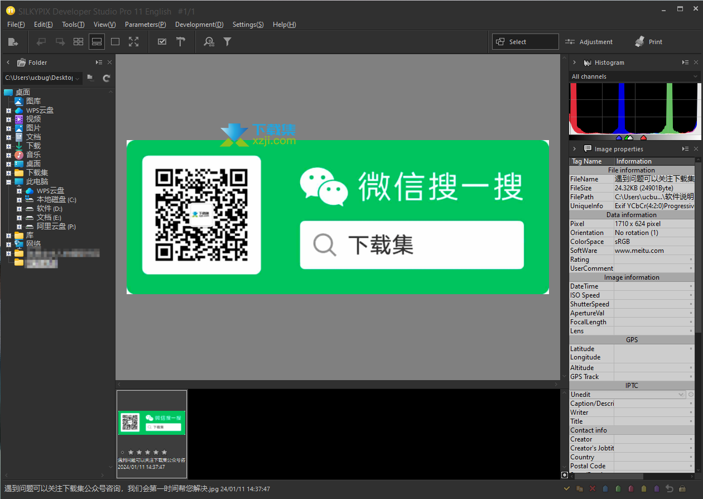Apply the blue label marker
The height and width of the screenshot is (499, 703).
coord(605,489)
